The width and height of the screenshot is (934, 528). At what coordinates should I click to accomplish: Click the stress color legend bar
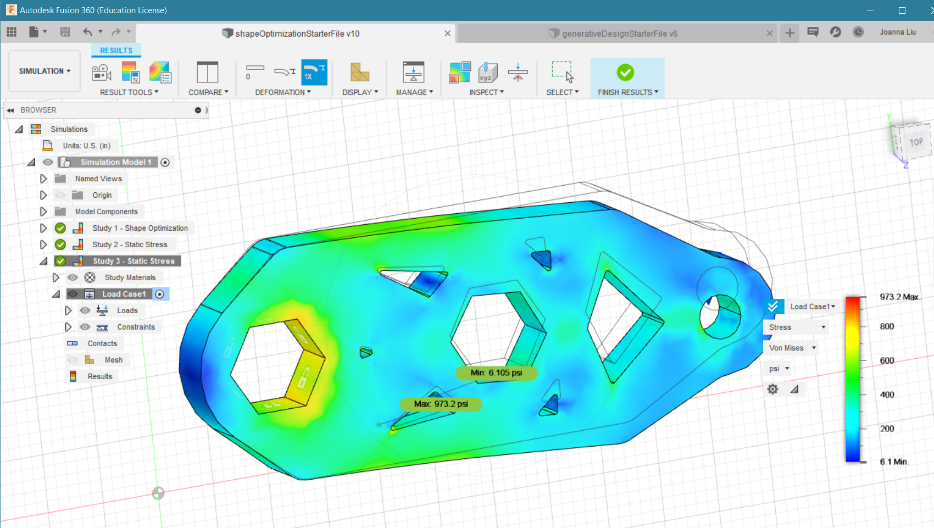coord(852,379)
